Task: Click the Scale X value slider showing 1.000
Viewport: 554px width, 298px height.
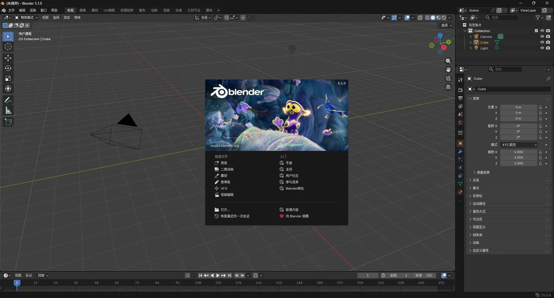Action: (x=518, y=152)
